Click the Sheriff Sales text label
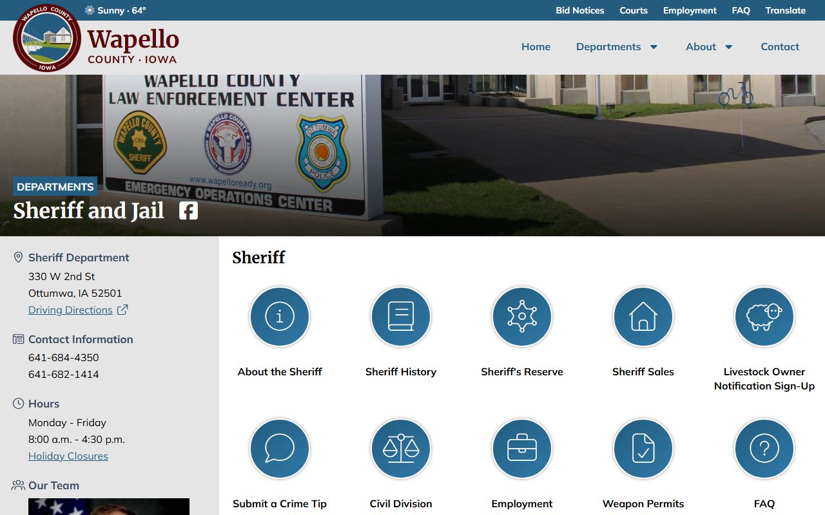The width and height of the screenshot is (825, 515). click(x=643, y=371)
